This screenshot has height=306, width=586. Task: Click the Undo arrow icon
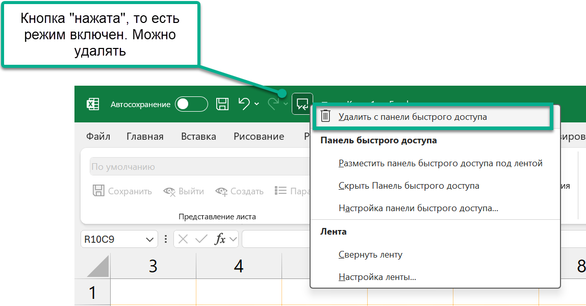pos(244,104)
